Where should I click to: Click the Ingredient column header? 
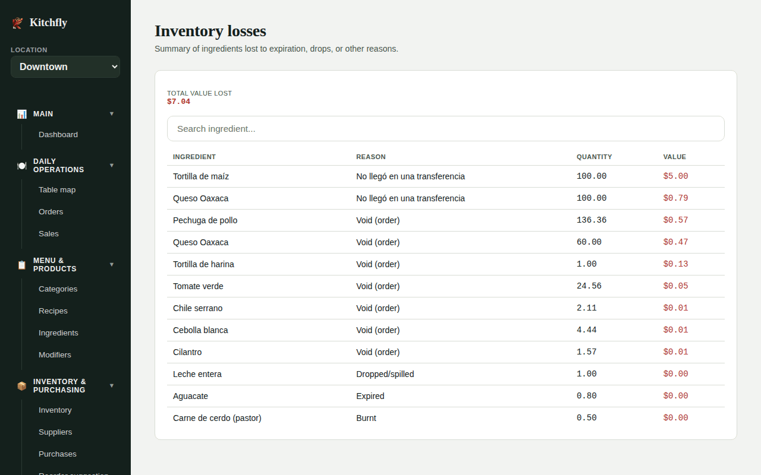(x=194, y=157)
